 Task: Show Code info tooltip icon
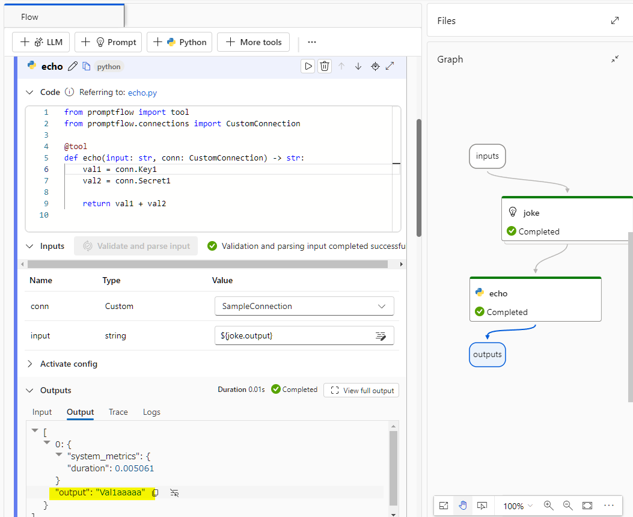point(70,92)
